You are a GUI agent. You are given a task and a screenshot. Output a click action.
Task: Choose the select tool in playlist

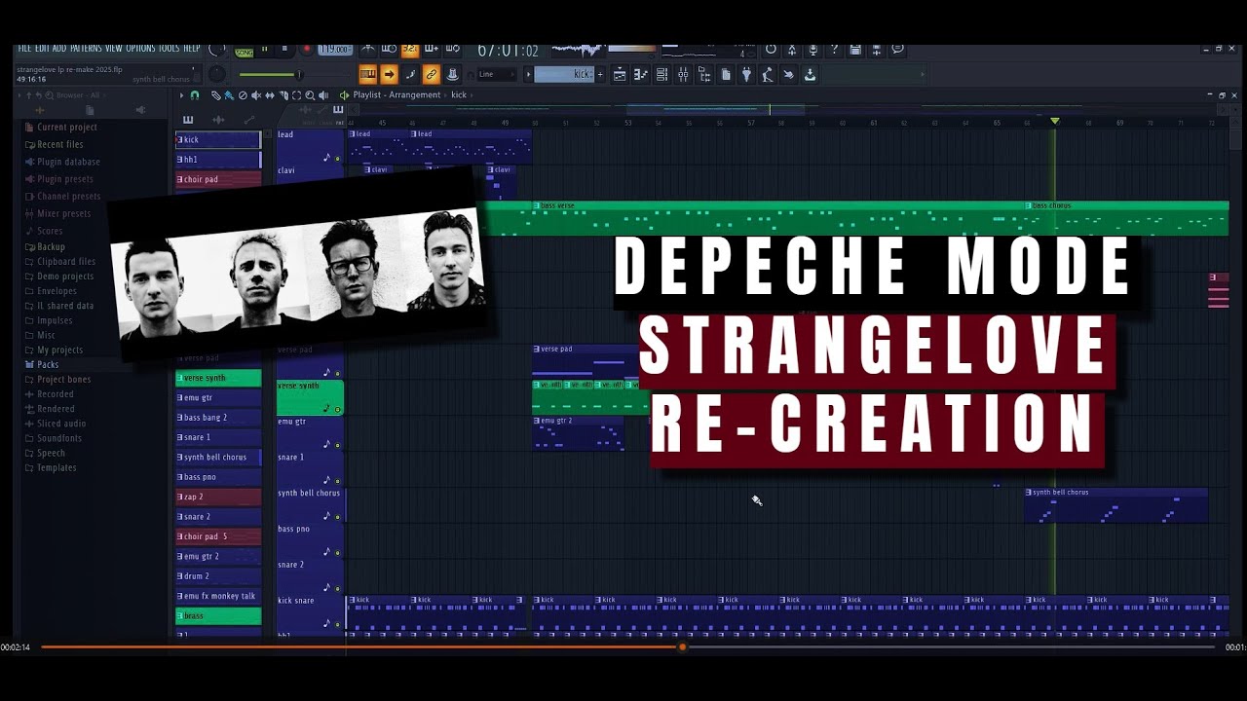click(x=296, y=95)
